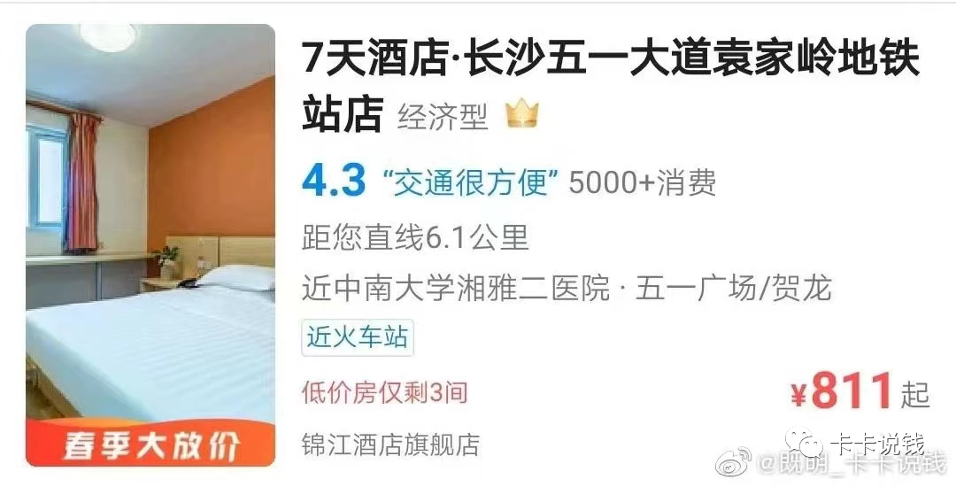The width and height of the screenshot is (956, 487).
Task: Open the hotel room photo thumbnail
Action: pyautogui.click(x=150, y=245)
